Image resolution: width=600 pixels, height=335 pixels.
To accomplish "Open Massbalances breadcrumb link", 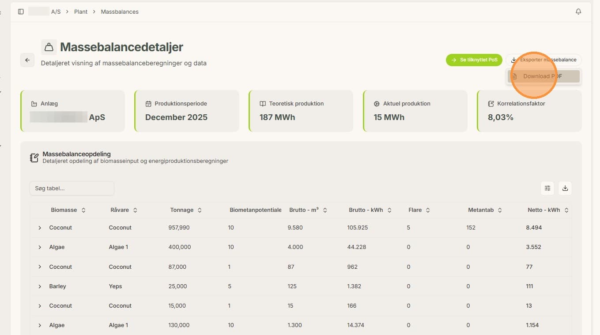I will pos(120,12).
